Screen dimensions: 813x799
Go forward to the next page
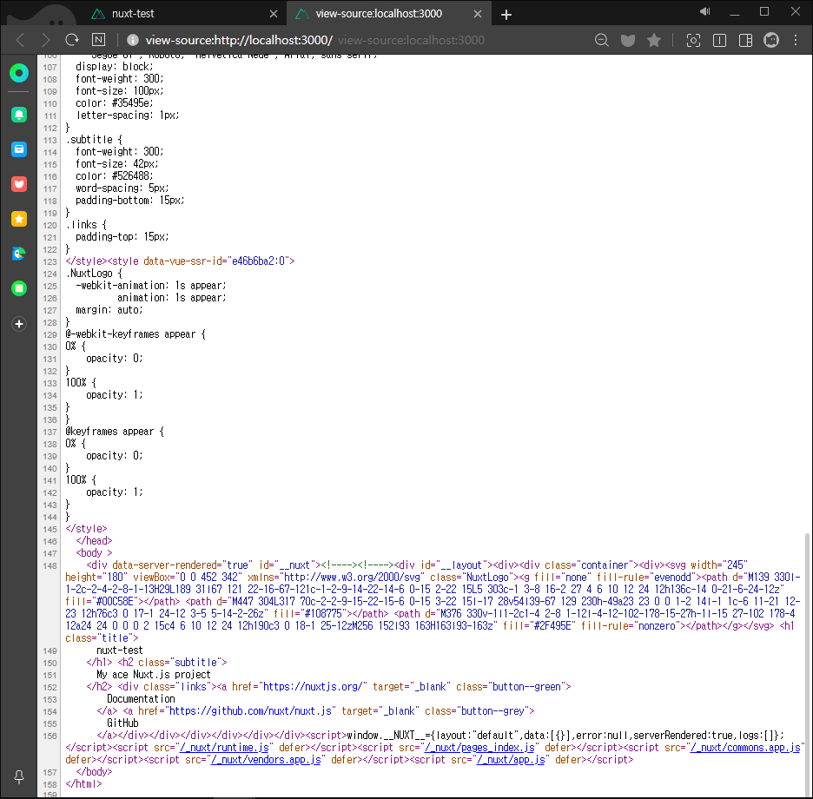(x=46, y=40)
